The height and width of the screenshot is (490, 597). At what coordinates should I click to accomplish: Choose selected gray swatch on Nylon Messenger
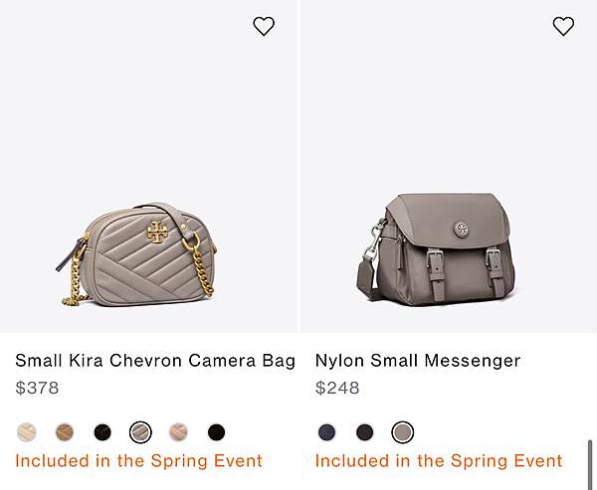(x=402, y=432)
